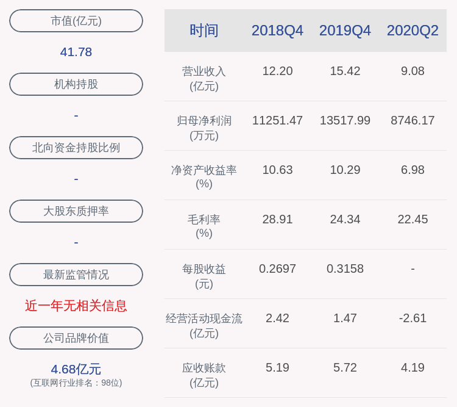Click the 最新监管情况 pill button
This screenshot has height=407, width=457.
coord(76,275)
